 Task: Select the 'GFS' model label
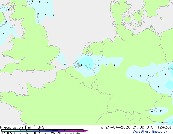41,127
